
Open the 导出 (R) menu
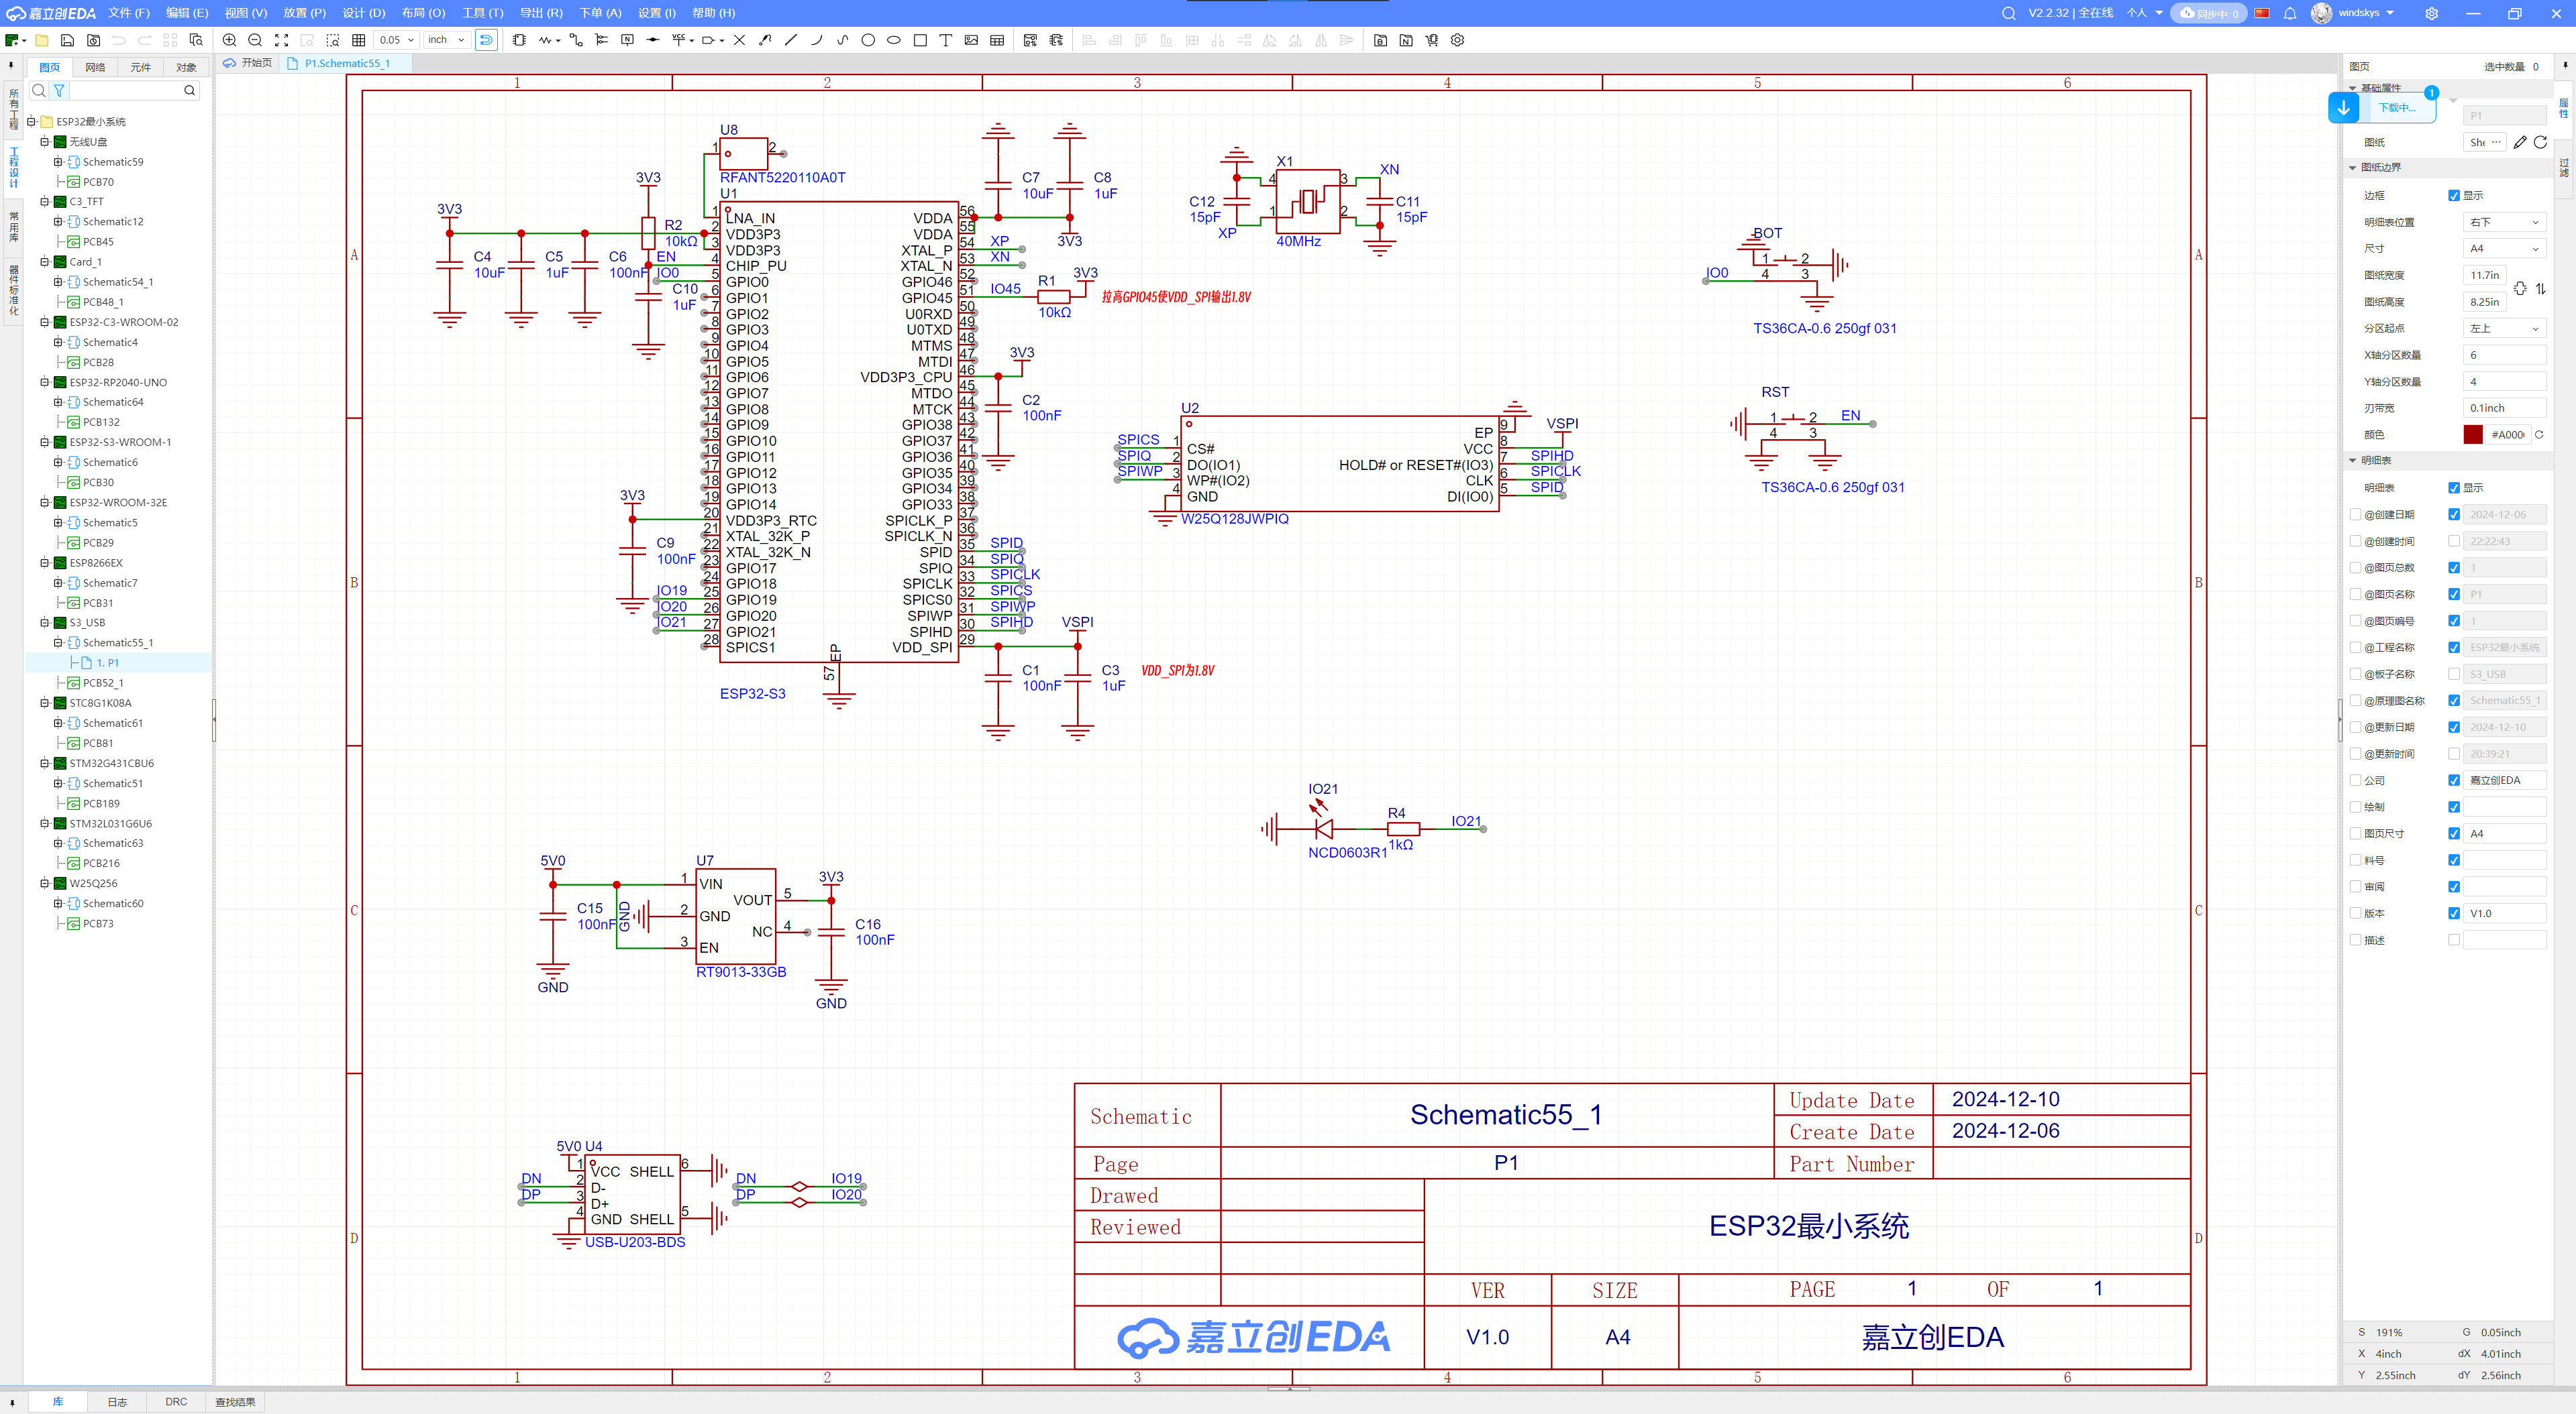tap(541, 13)
